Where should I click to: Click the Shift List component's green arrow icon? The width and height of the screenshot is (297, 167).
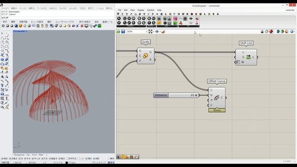248,57
